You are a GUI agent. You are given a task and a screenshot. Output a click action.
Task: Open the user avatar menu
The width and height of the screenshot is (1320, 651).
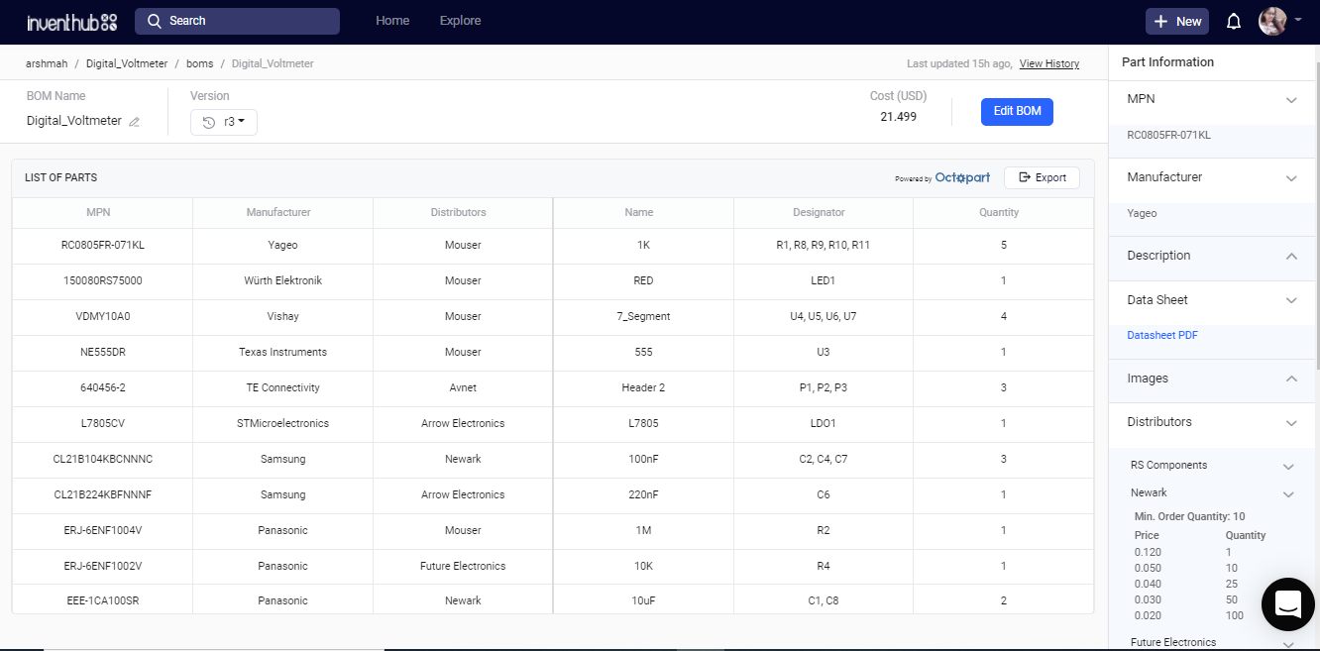tap(1272, 21)
